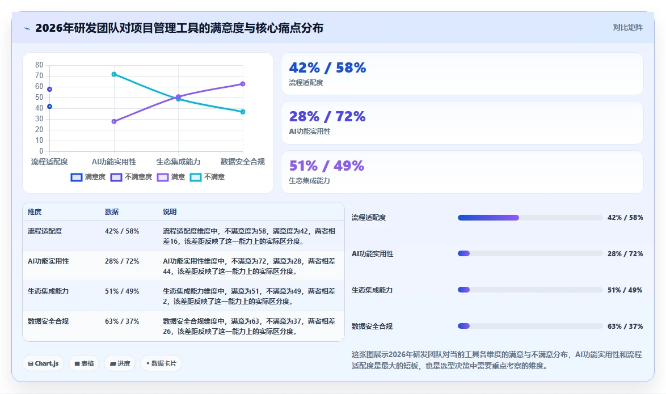The height and width of the screenshot is (394, 666).
Task: Click the header icon beside the dashboard title
Action: pos(27,28)
